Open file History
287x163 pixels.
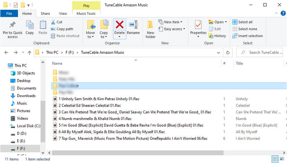click(217, 36)
